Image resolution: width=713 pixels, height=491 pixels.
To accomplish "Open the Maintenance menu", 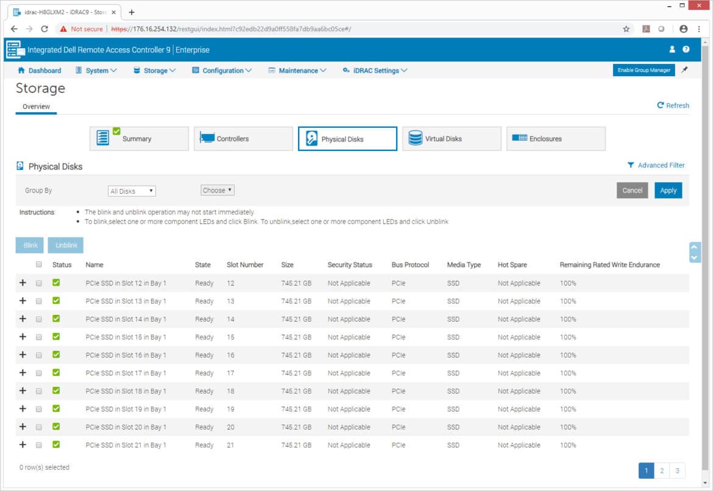I will pos(297,71).
